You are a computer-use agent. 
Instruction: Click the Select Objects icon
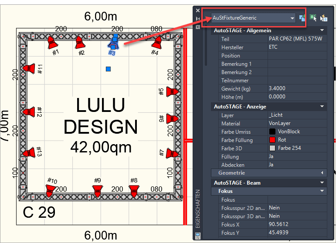click(313, 18)
